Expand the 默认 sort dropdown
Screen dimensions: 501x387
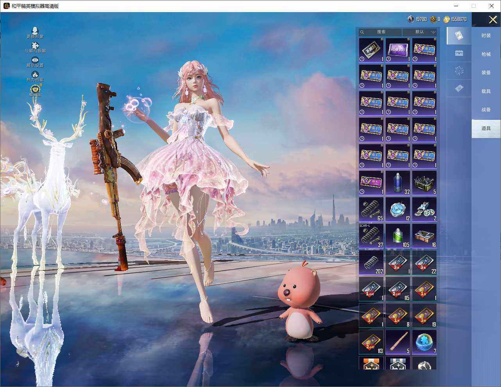pos(420,32)
